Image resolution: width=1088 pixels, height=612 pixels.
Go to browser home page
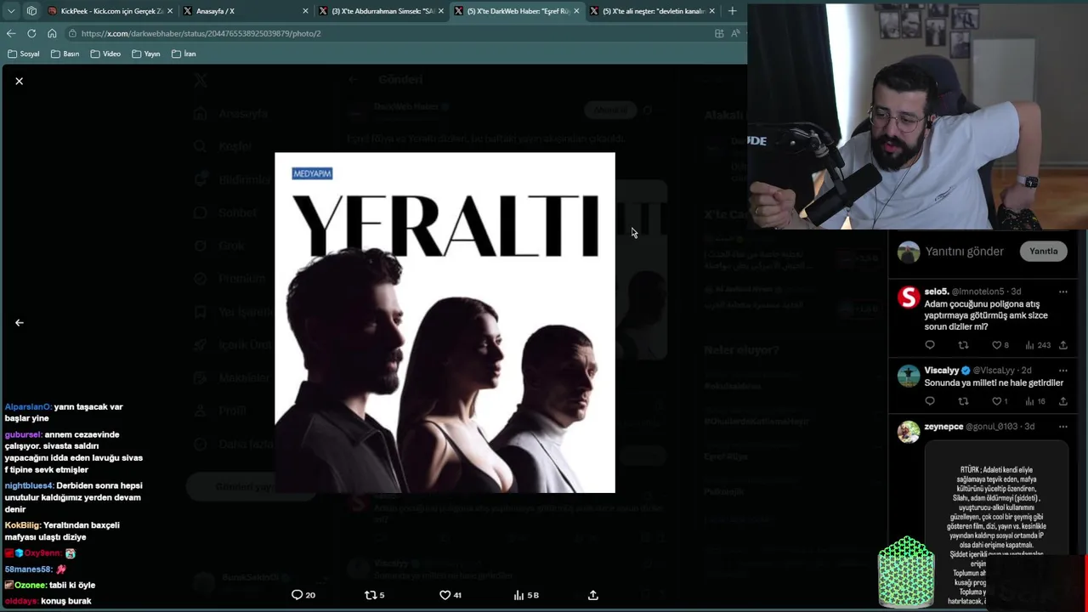click(52, 33)
